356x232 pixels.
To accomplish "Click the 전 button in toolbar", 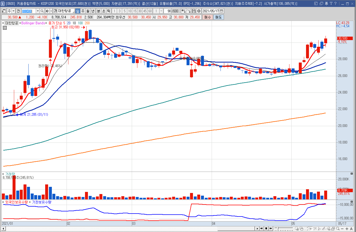I will point(18,11).
